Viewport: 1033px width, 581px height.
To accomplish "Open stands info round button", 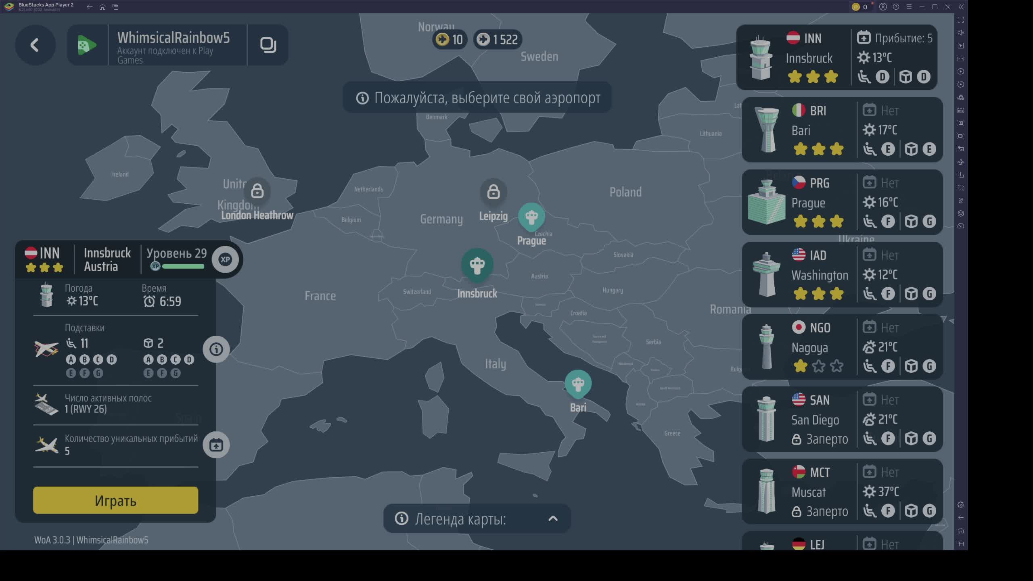I will [216, 349].
